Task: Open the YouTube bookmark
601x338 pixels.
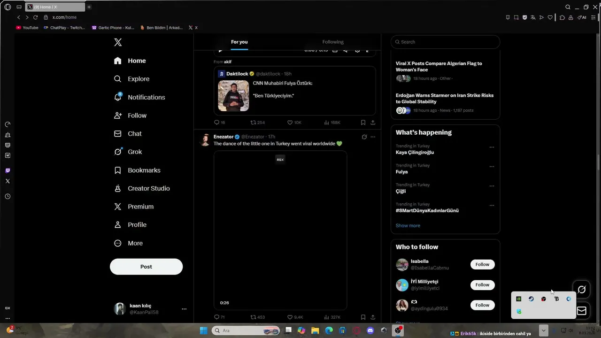Action: pos(27,28)
